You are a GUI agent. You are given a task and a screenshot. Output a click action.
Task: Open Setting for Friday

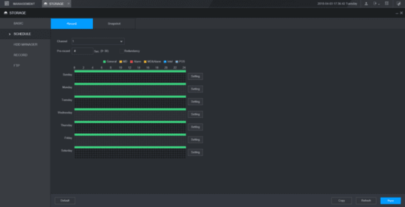click(195, 139)
